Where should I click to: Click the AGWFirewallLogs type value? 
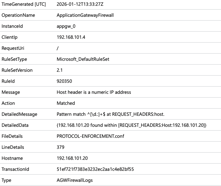coord(75,180)
